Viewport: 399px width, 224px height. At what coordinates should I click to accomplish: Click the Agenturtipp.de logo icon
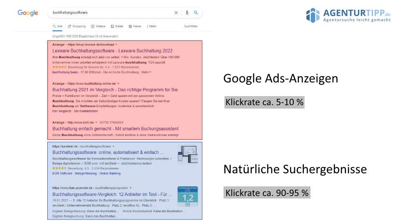(x=313, y=15)
